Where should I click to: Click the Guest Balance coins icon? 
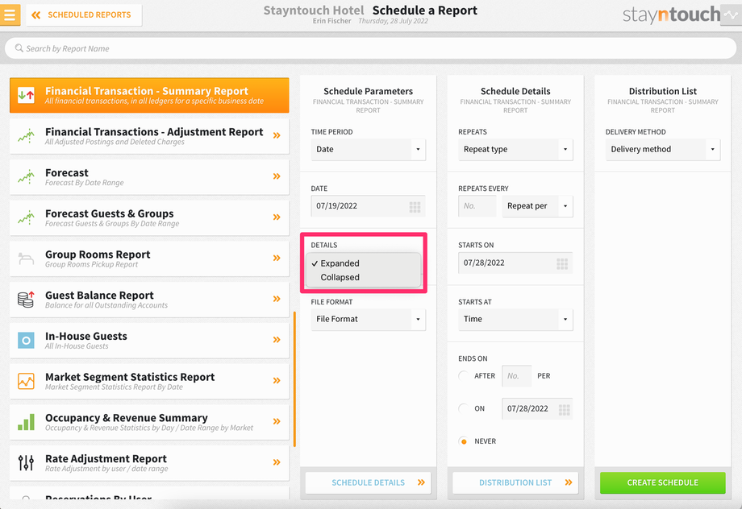[26, 300]
